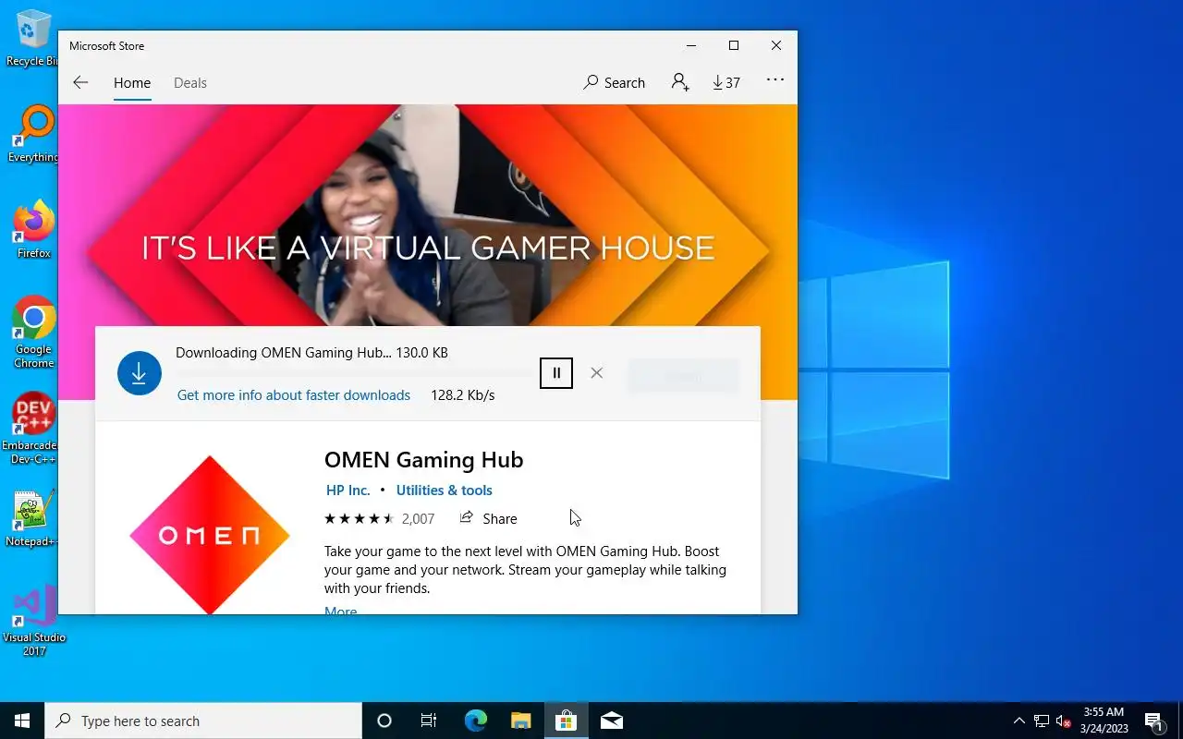Maximize the Microsoft Store window
Viewport: 1183px width, 739px height.
point(734,45)
